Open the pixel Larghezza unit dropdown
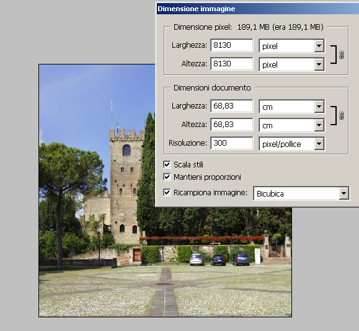Screen dimensions: 359x331 pyautogui.click(x=291, y=46)
